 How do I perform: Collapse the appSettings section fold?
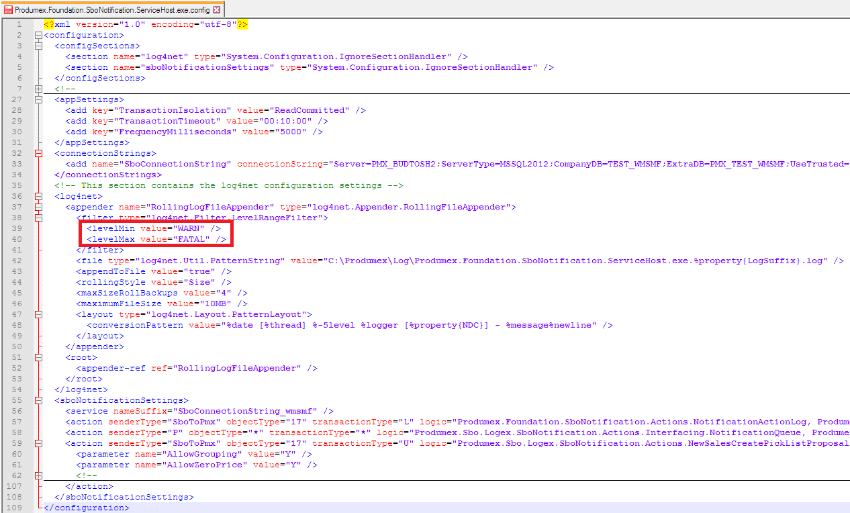click(38, 99)
